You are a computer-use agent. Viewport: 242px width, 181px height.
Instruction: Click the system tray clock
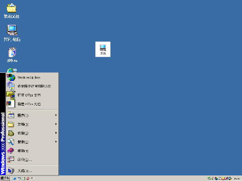tap(237, 178)
